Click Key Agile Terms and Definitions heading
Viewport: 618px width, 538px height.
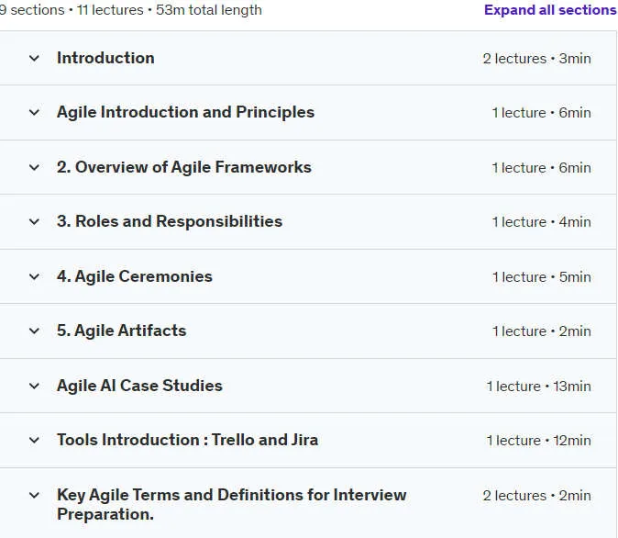[231, 504]
